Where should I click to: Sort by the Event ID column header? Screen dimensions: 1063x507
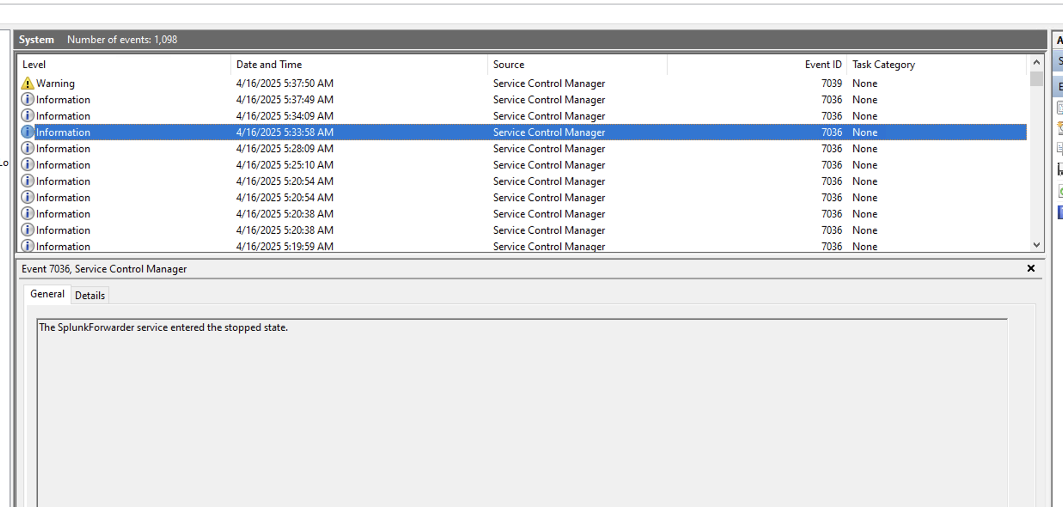point(822,64)
